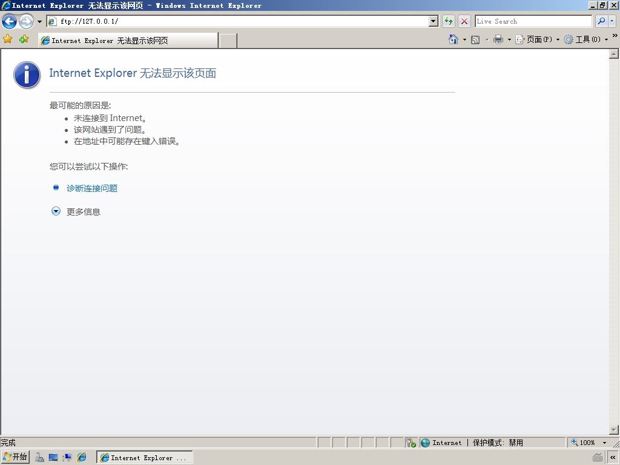Screen dimensions: 620x465
Task: Expand hidden tray icons chevron
Action: pyautogui.click(x=613, y=458)
